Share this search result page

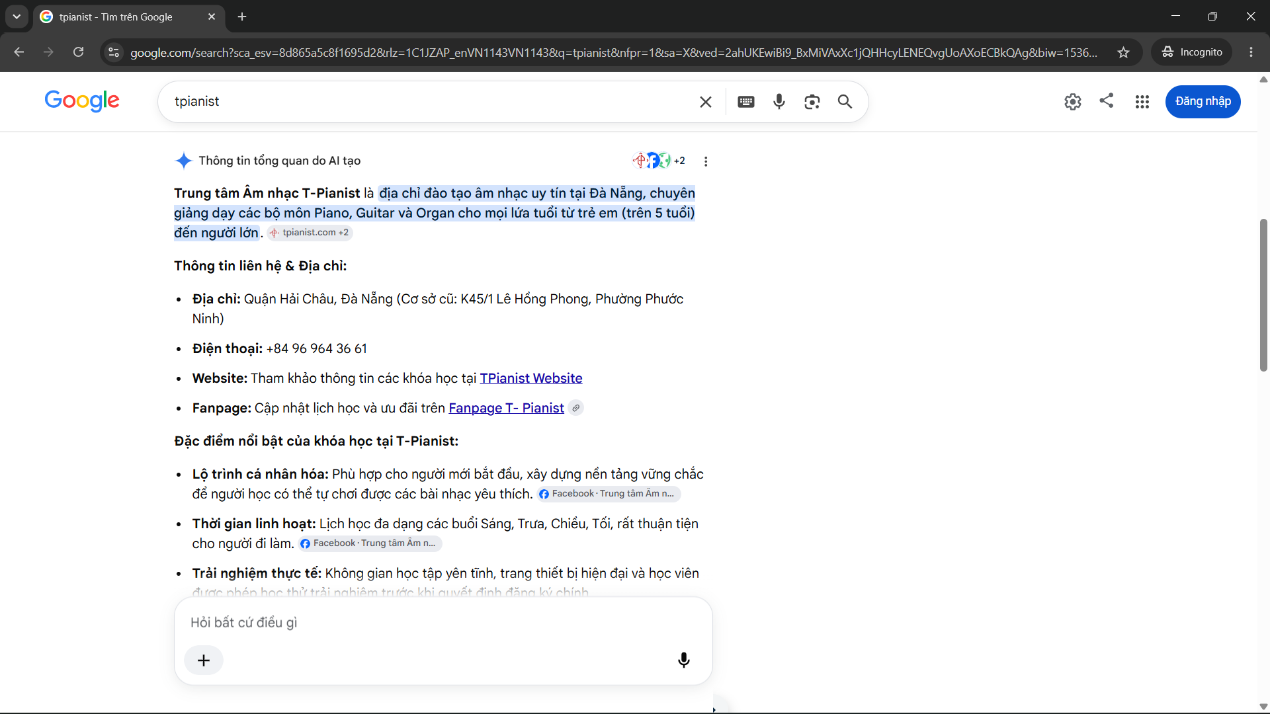pyautogui.click(x=1107, y=100)
